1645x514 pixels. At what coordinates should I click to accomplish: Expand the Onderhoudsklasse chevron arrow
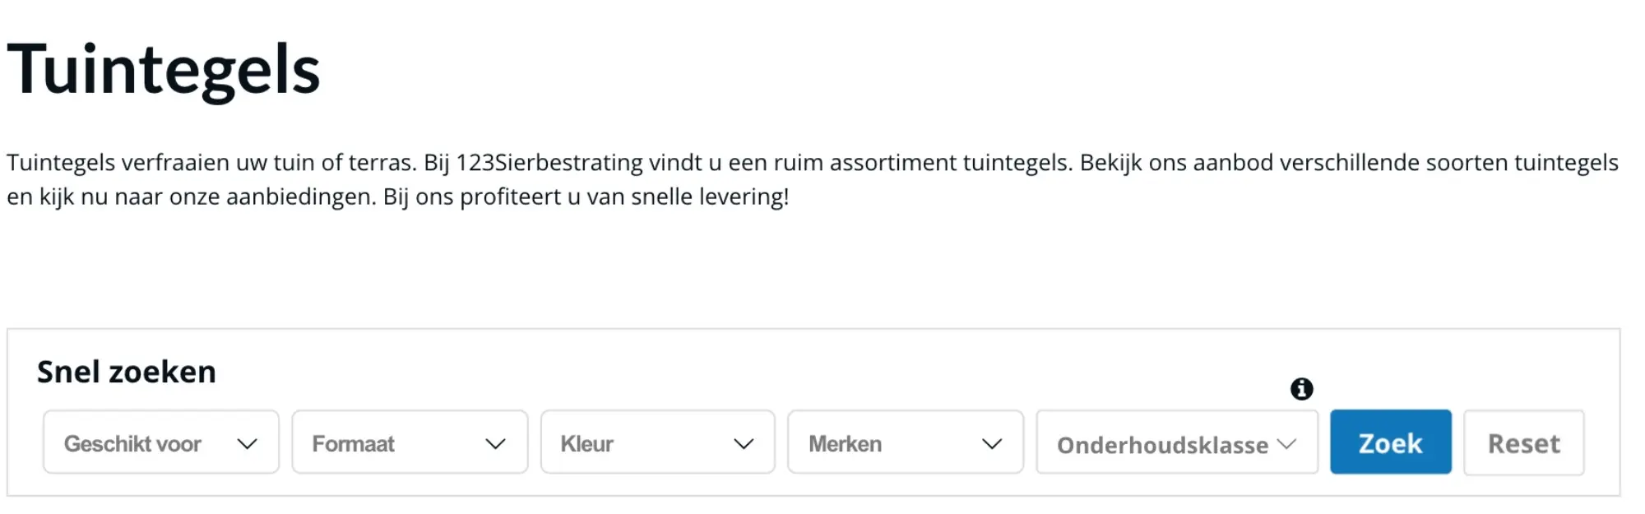(x=1287, y=442)
